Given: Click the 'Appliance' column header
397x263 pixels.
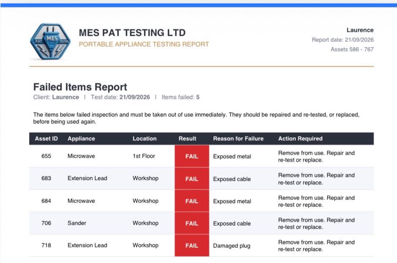Looking at the screenshot, I should tap(81, 139).
